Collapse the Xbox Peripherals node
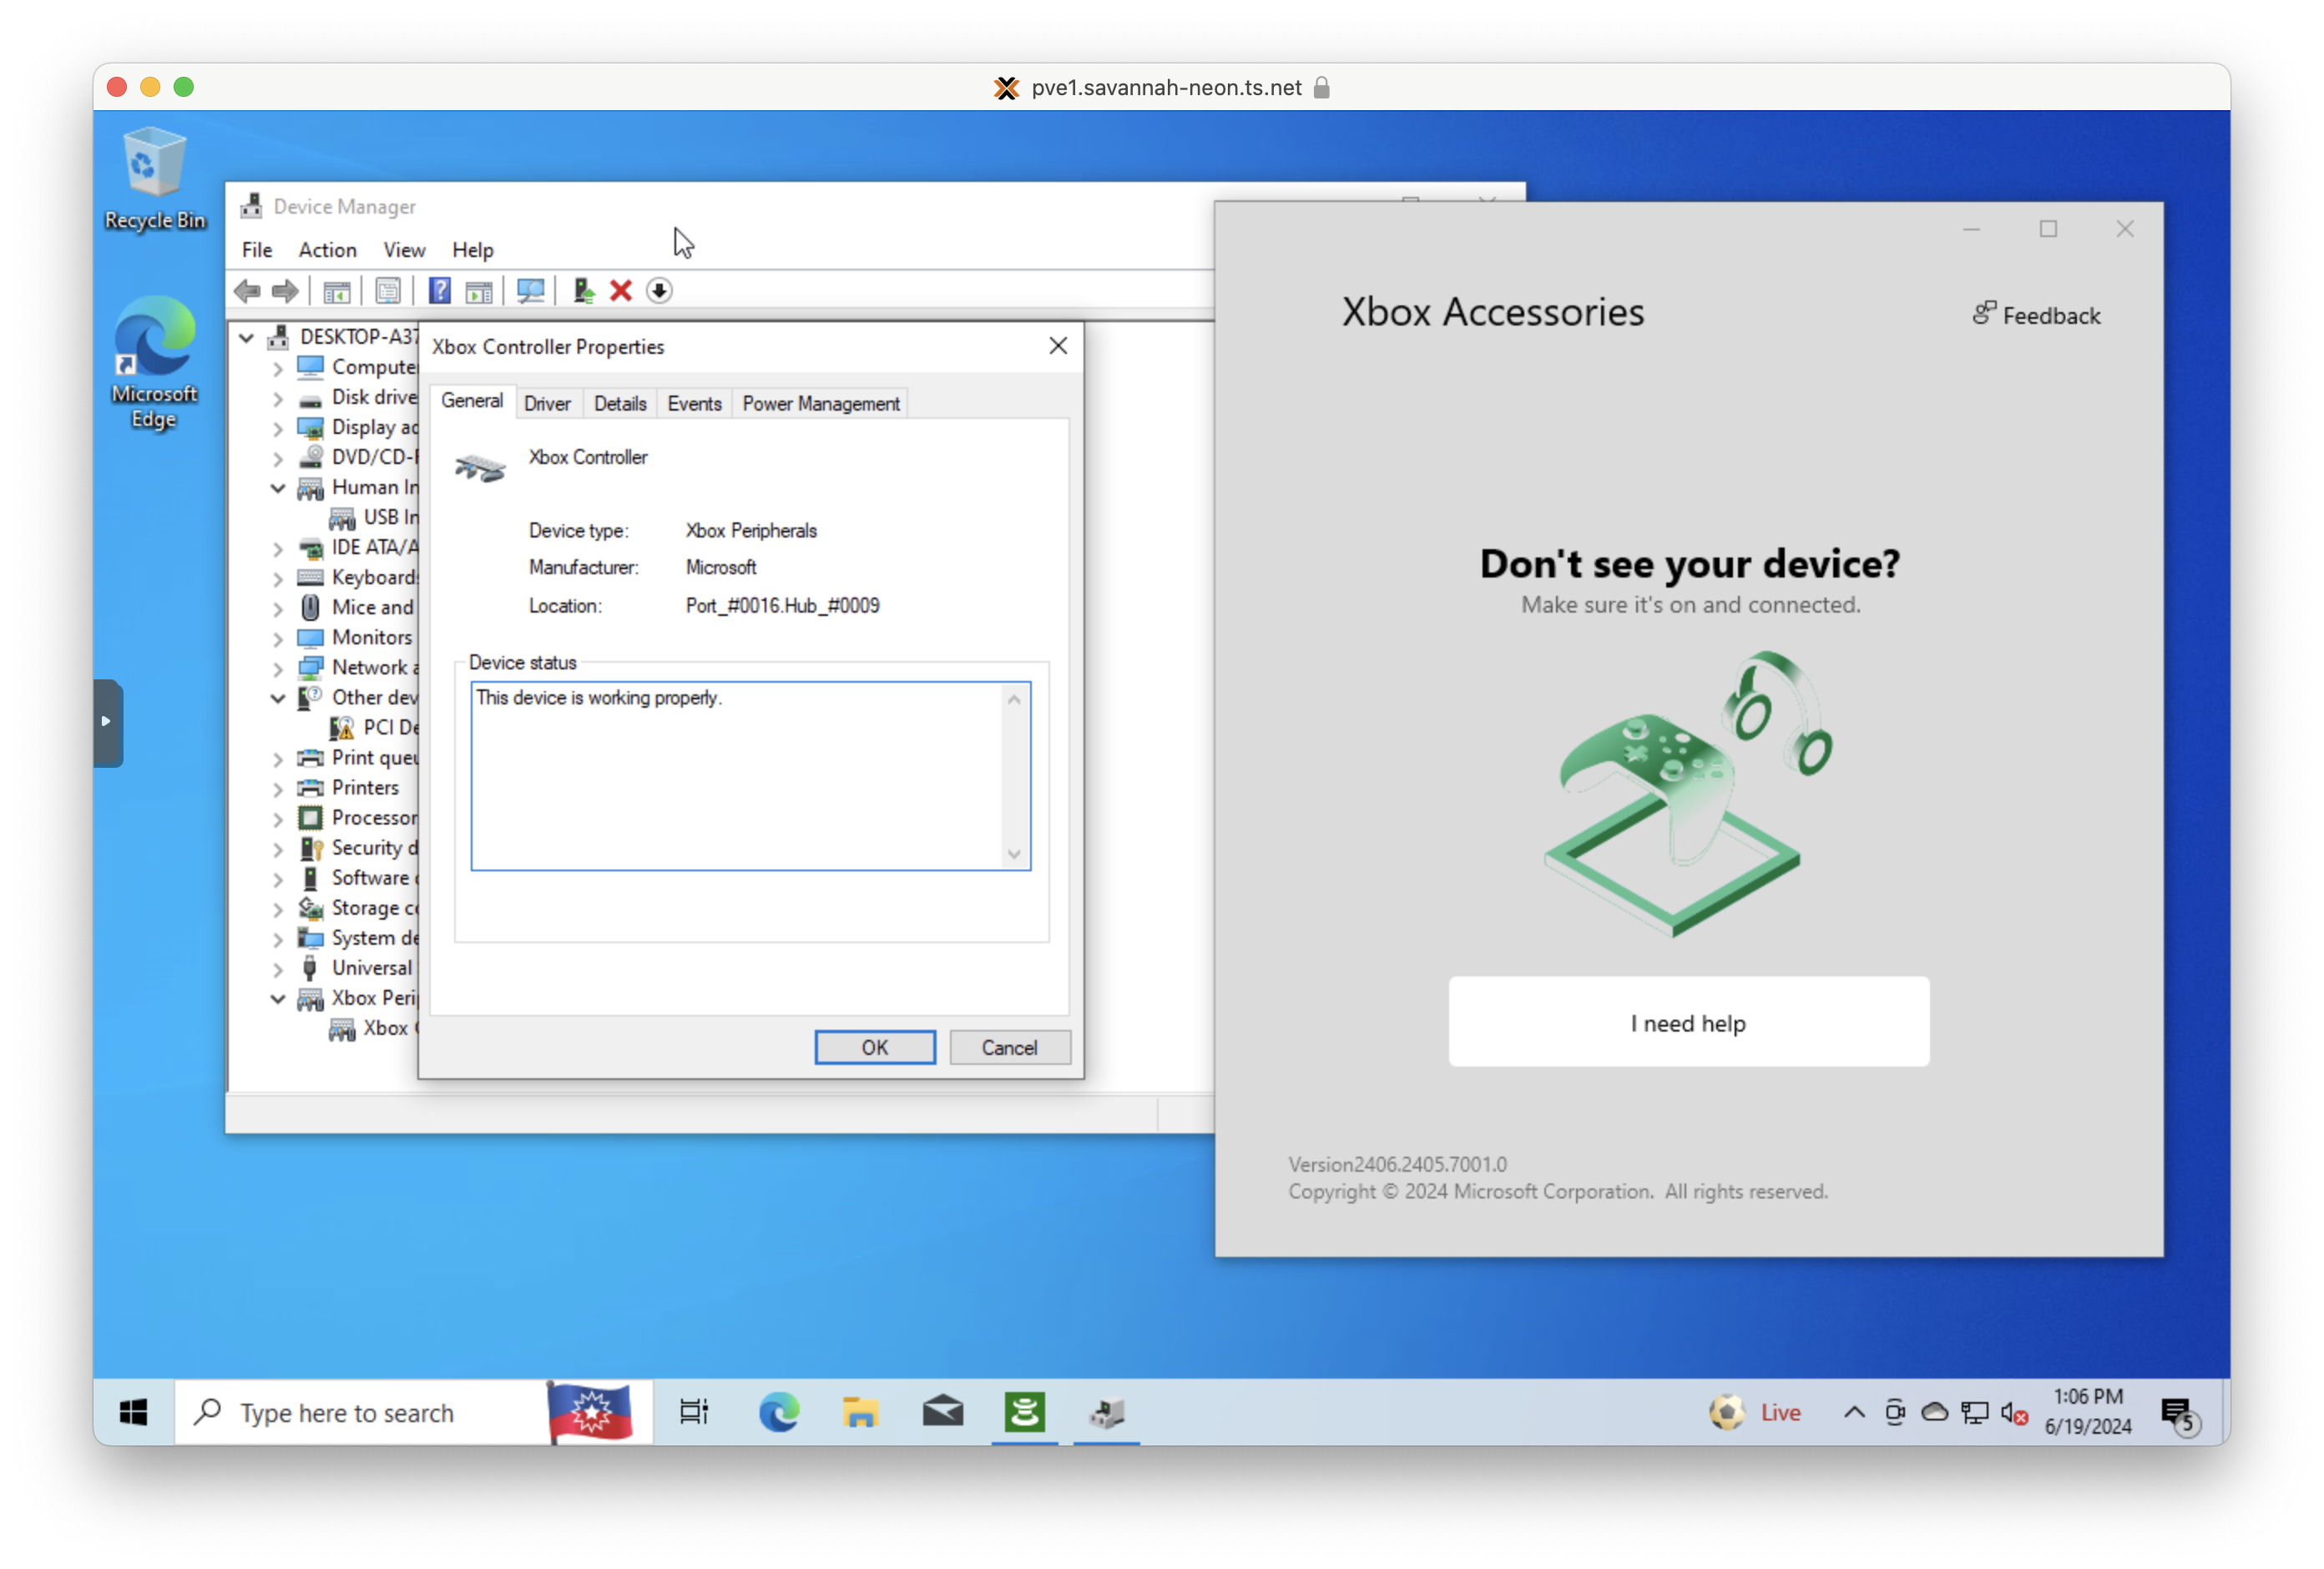Screen dimensions: 2324x1569 [x=278, y=999]
